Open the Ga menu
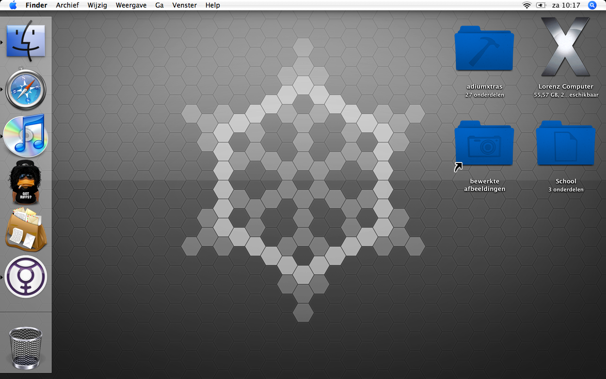The height and width of the screenshot is (379, 606). 160,5
